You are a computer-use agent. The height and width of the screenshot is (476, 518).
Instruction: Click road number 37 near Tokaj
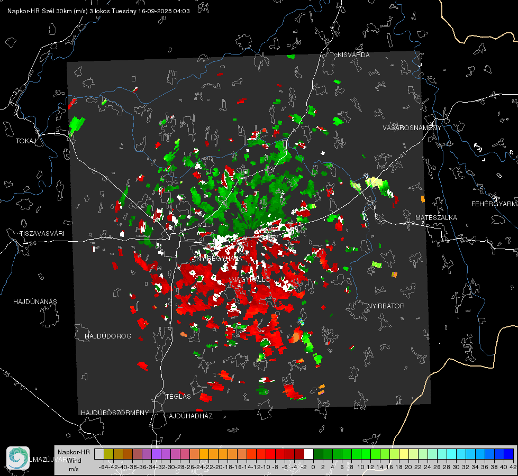[x=16, y=90]
